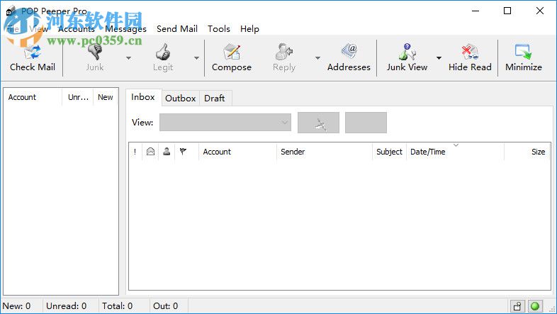Click New header in accounts panel
The image size is (557, 314).
click(106, 97)
